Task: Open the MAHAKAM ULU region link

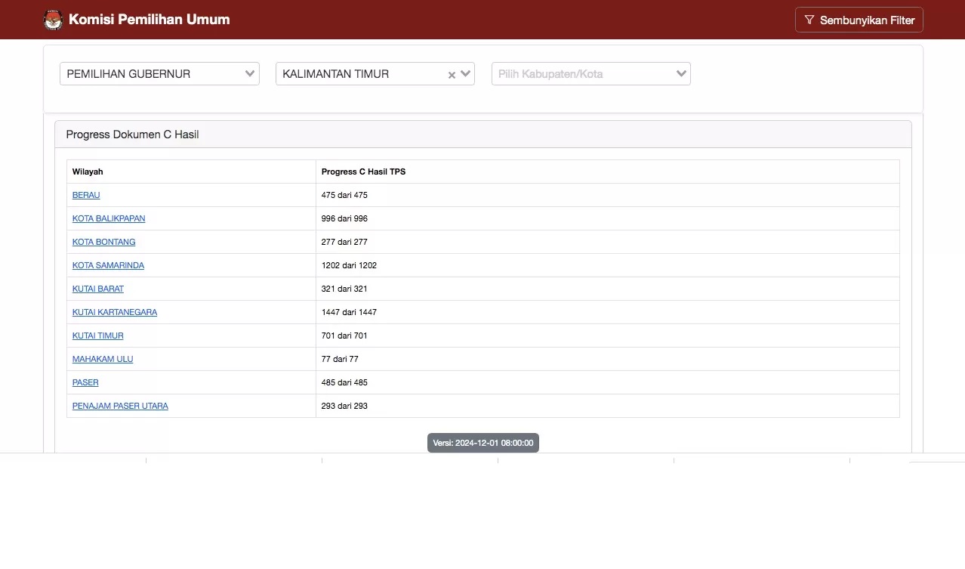Action: pos(103,359)
